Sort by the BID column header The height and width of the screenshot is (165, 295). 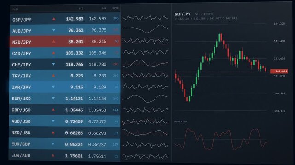click(x=81, y=8)
